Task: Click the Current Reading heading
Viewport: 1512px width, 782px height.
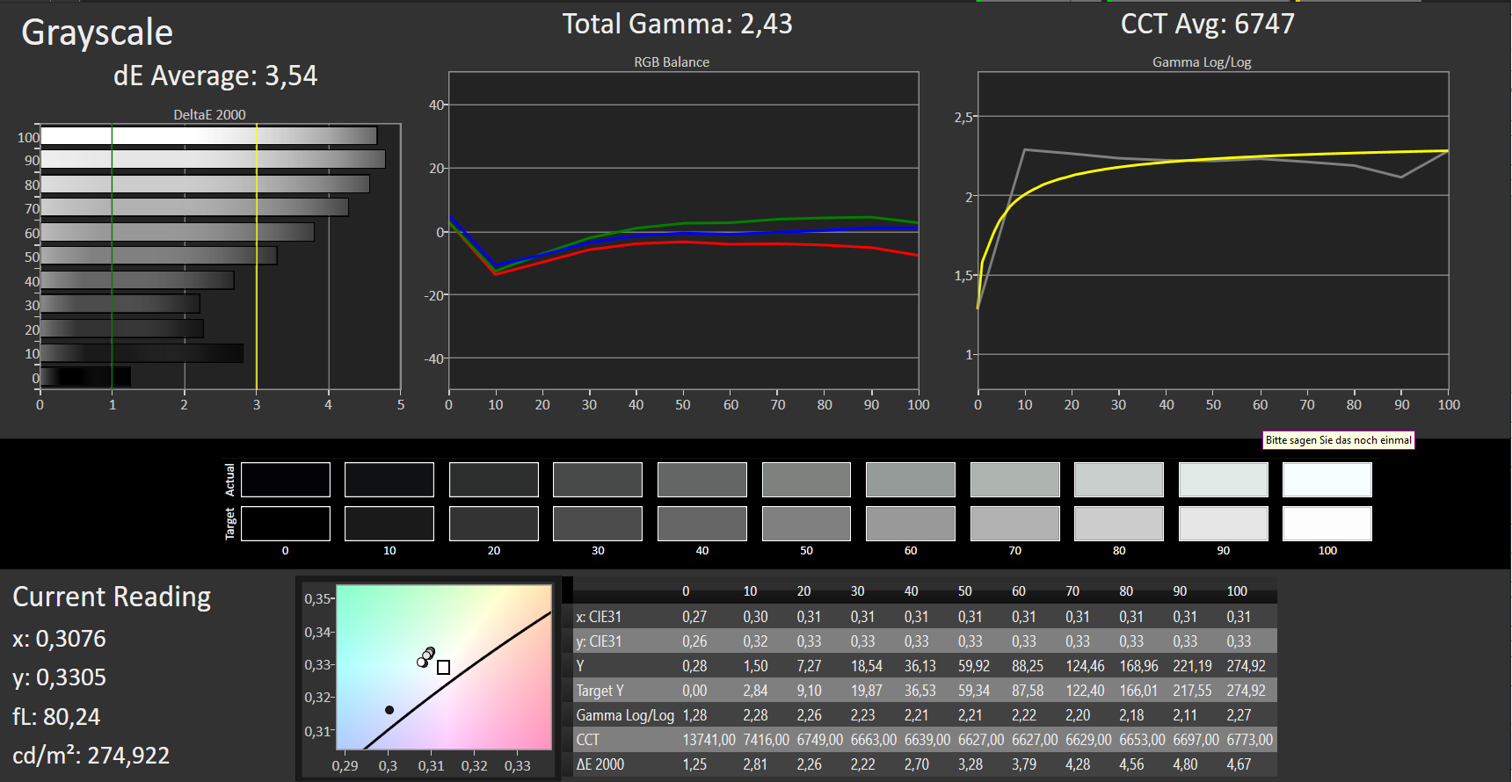Action: [x=112, y=597]
